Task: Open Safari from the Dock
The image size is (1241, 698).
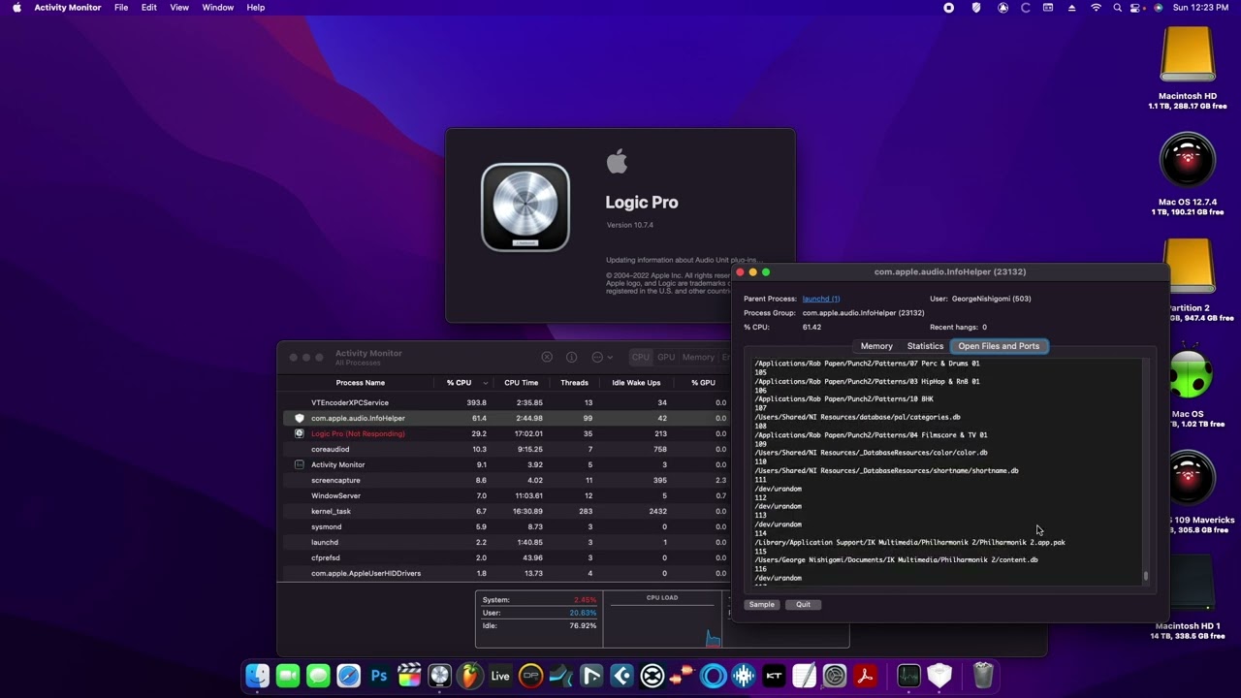Action: 348,676
